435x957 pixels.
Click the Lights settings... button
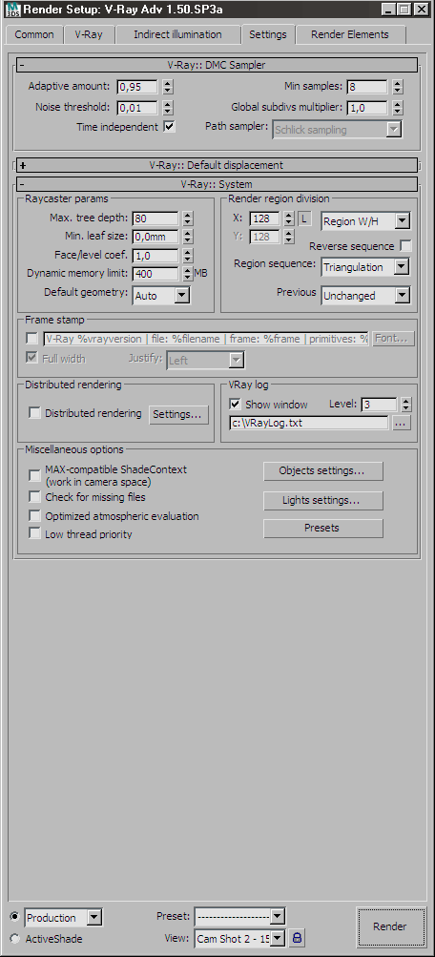322,501
